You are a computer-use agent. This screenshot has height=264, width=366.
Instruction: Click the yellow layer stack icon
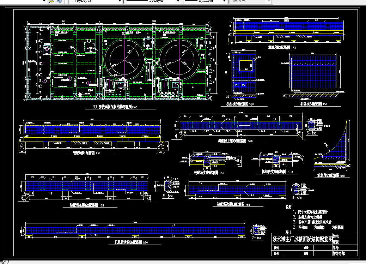tap(51, 1)
